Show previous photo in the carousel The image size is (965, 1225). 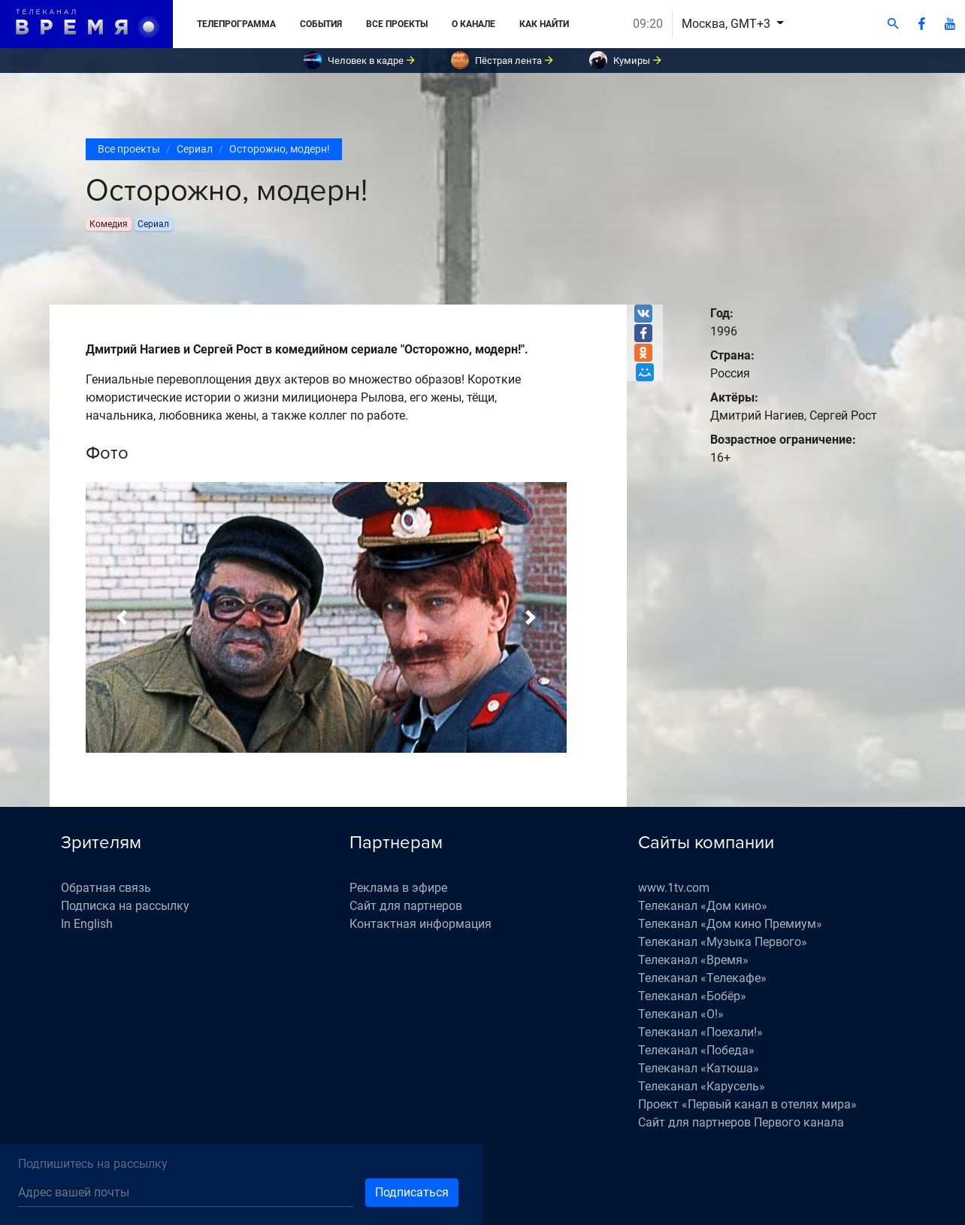122,617
